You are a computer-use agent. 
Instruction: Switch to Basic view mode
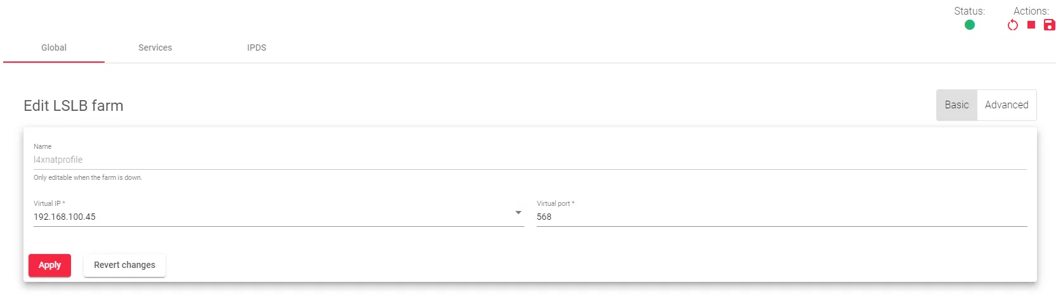point(956,105)
